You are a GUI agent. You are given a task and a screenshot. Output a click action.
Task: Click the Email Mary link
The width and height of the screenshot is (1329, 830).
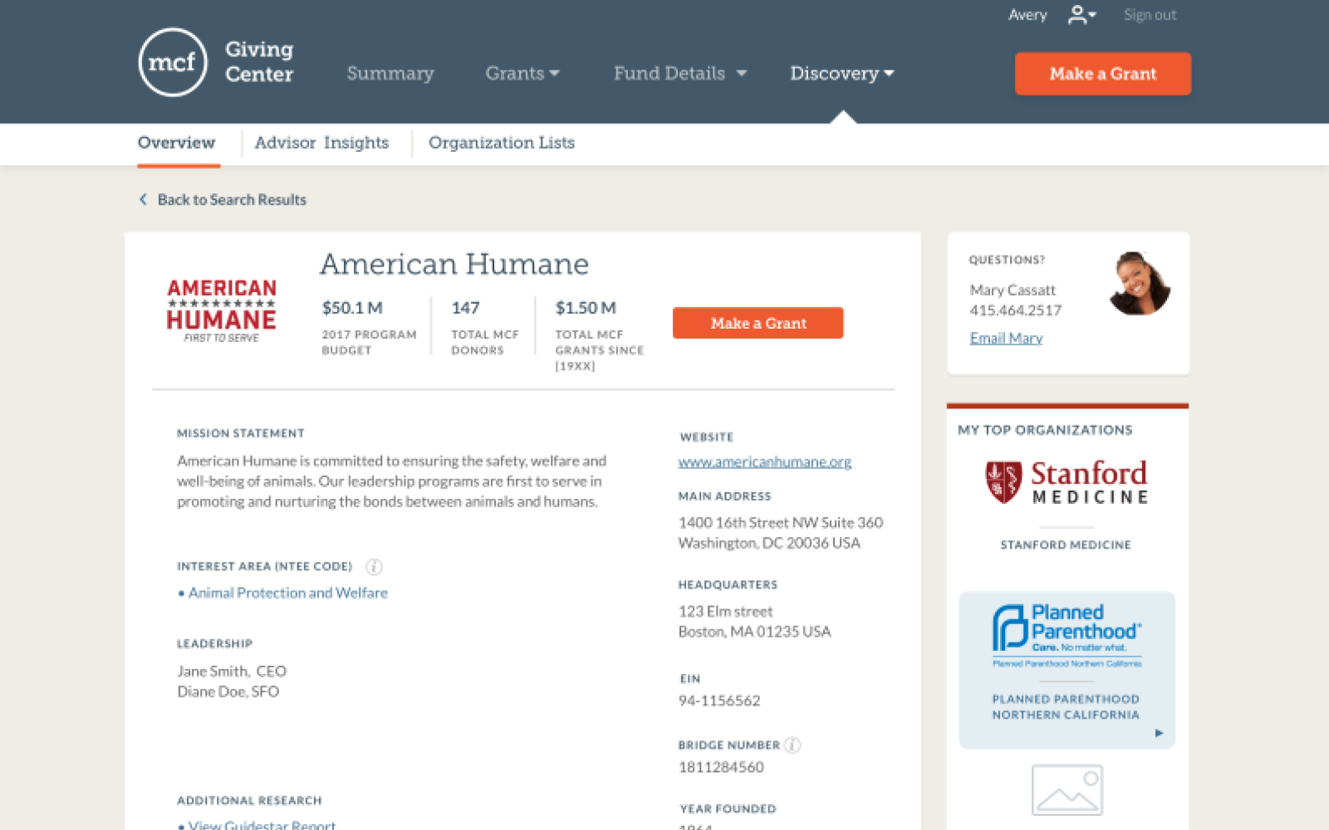[1005, 338]
